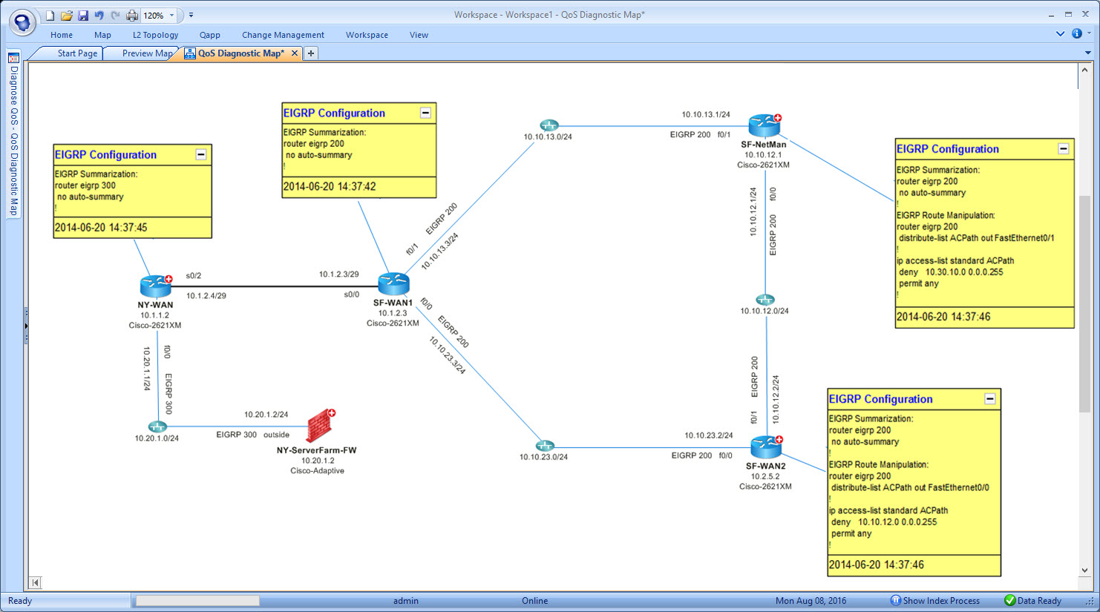1100x612 pixels.
Task: Click the SF-WAN1 device label
Action: pyautogui.click(x=393, y=303)
